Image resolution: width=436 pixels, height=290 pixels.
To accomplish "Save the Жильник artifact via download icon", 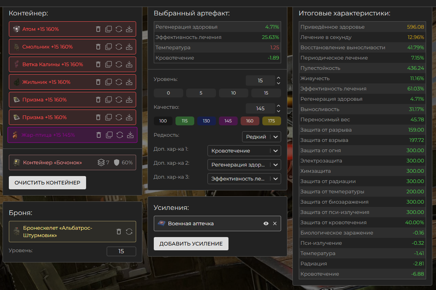I will [129, 82].
